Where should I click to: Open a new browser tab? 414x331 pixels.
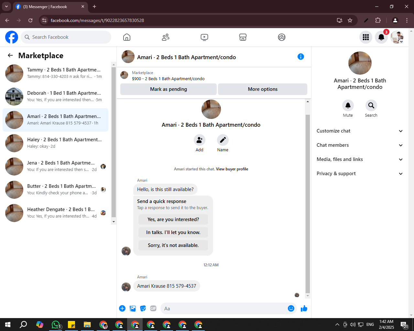[x=94, y=6]
